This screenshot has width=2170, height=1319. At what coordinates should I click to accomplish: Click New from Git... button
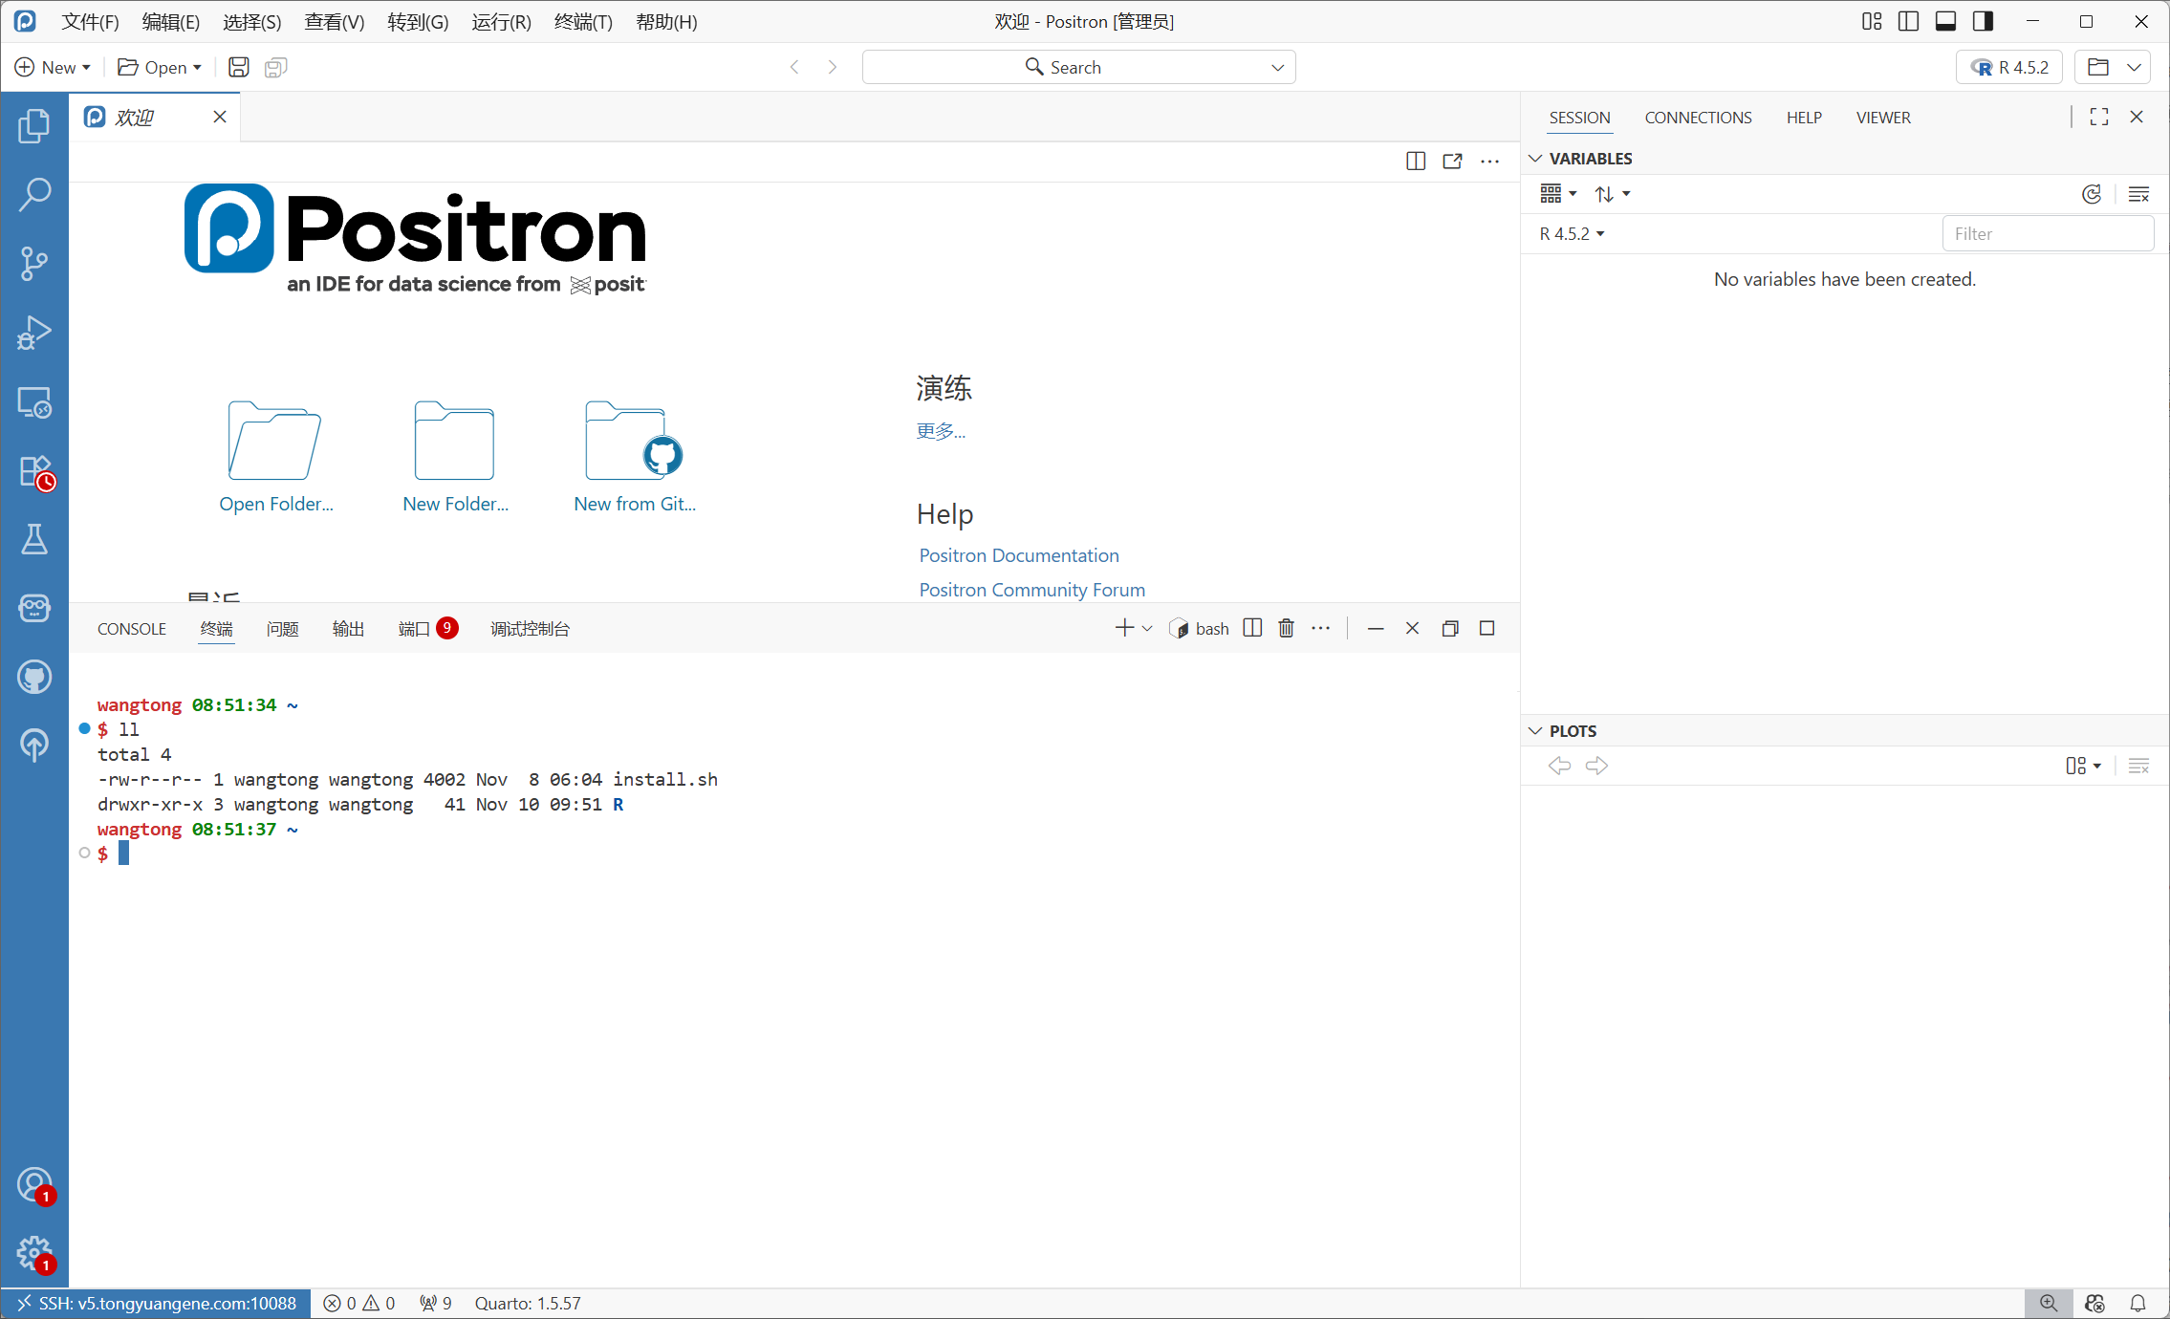635,457
